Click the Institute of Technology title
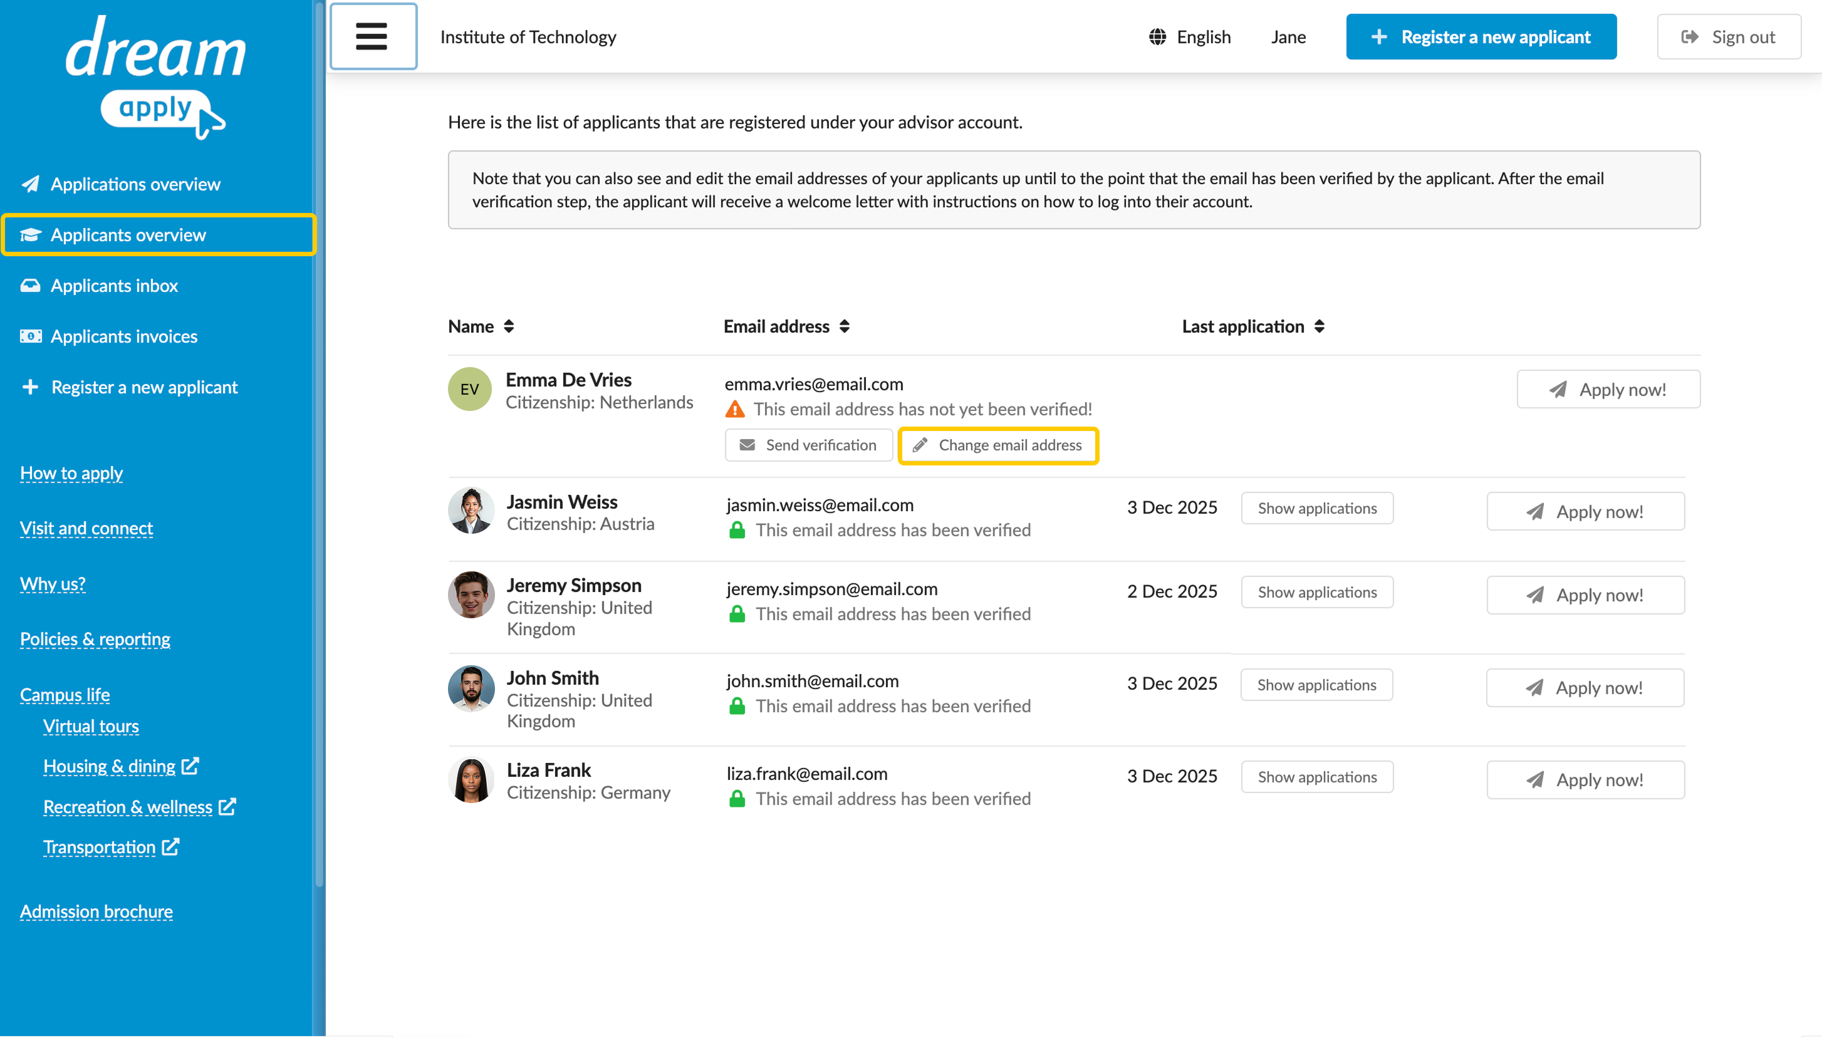Image resolution: width=1822 pixels, height=1038 pixels. click(x=528, y=37)
